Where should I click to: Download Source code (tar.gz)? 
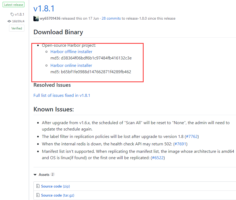tap(58, 195)
